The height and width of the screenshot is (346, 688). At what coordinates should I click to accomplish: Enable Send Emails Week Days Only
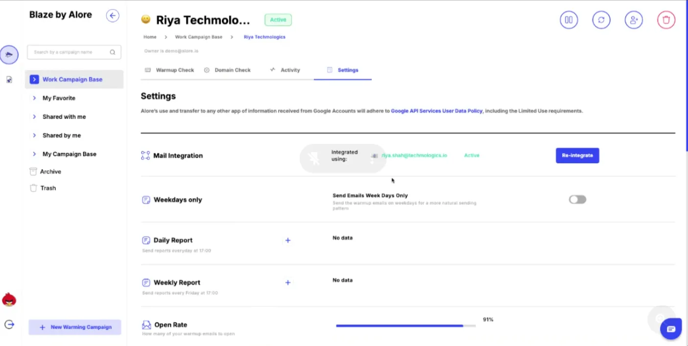point(577,199)
